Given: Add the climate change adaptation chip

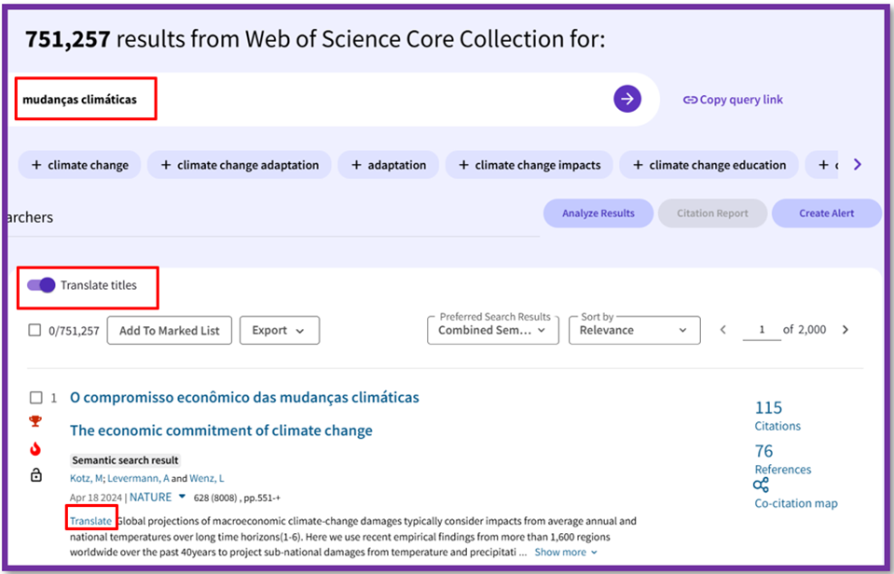Looking at the screenshot, I should pos(240,165).
